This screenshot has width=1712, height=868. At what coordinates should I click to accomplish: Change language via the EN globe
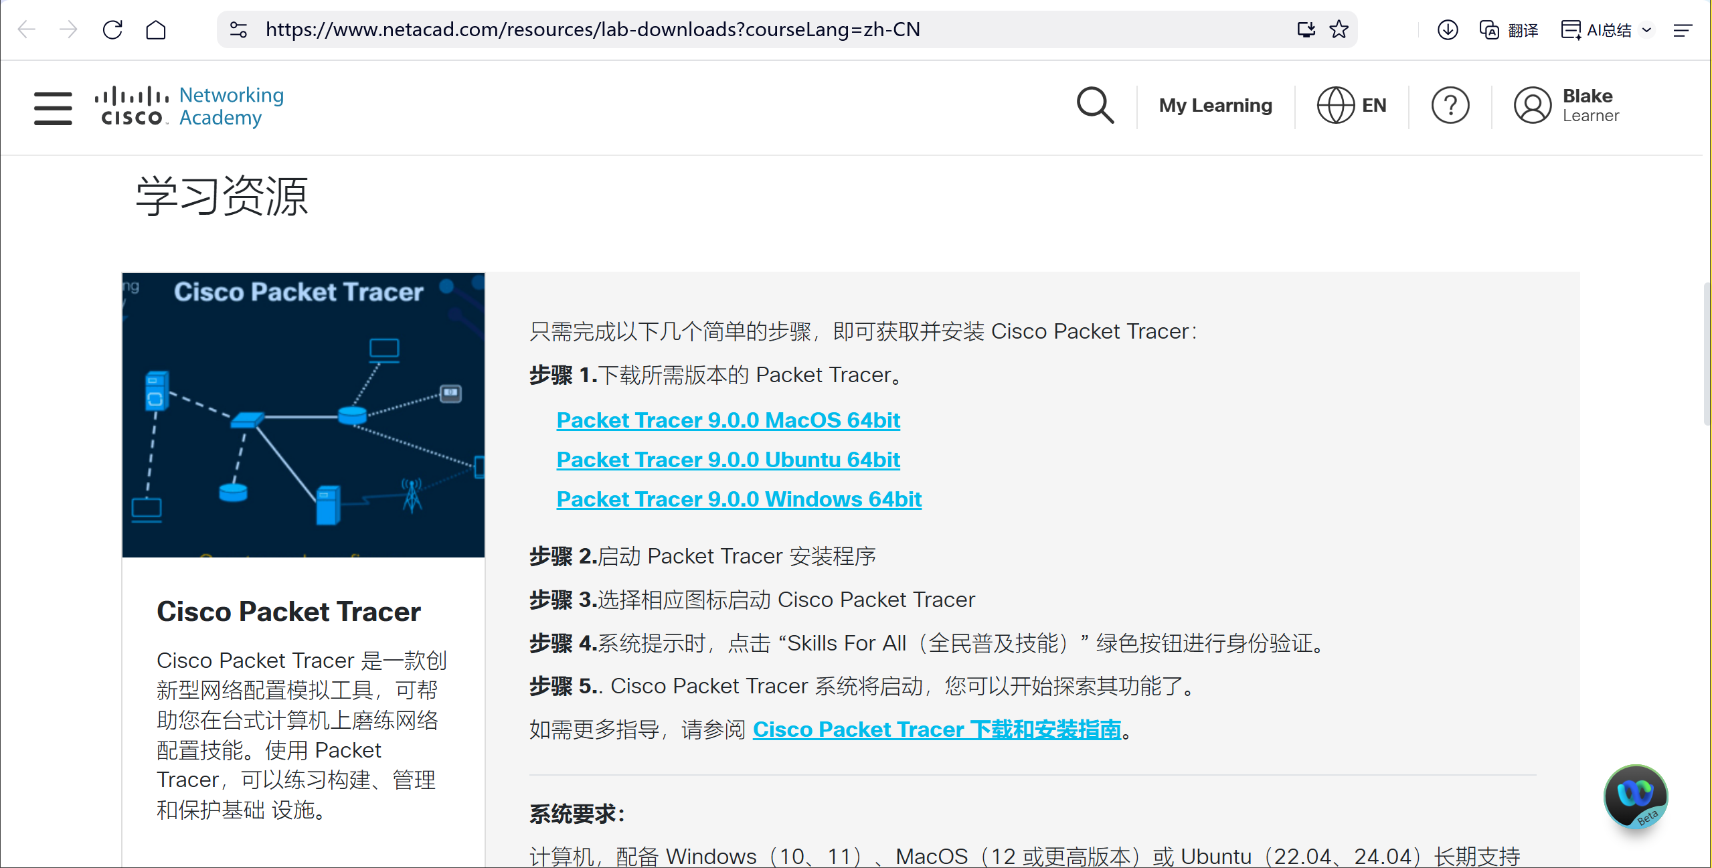click(x=1351, y=105)
